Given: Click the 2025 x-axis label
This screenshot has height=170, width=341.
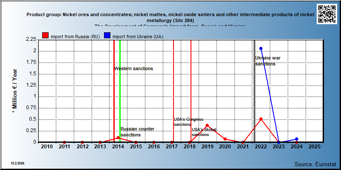Looking at the screenshot, I should pos(315,147).
